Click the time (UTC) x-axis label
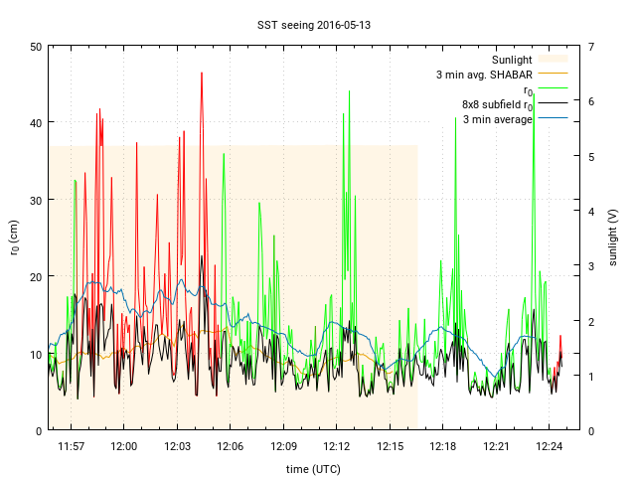The image size is (636, 477). point(314,468)
